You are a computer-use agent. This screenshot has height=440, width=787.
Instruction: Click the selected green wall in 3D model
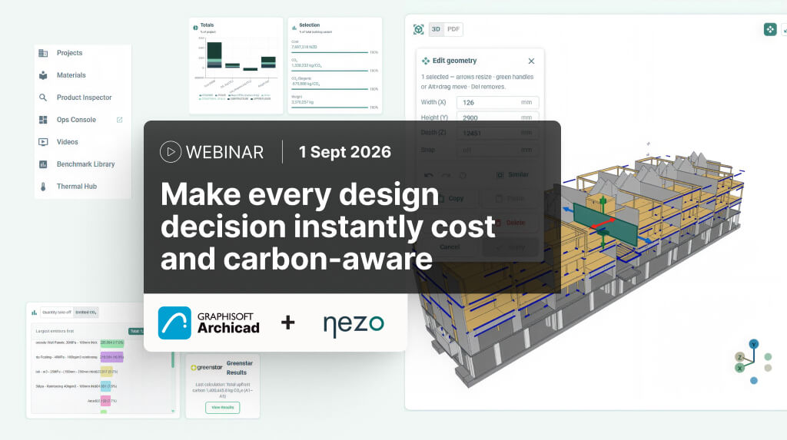606,225
